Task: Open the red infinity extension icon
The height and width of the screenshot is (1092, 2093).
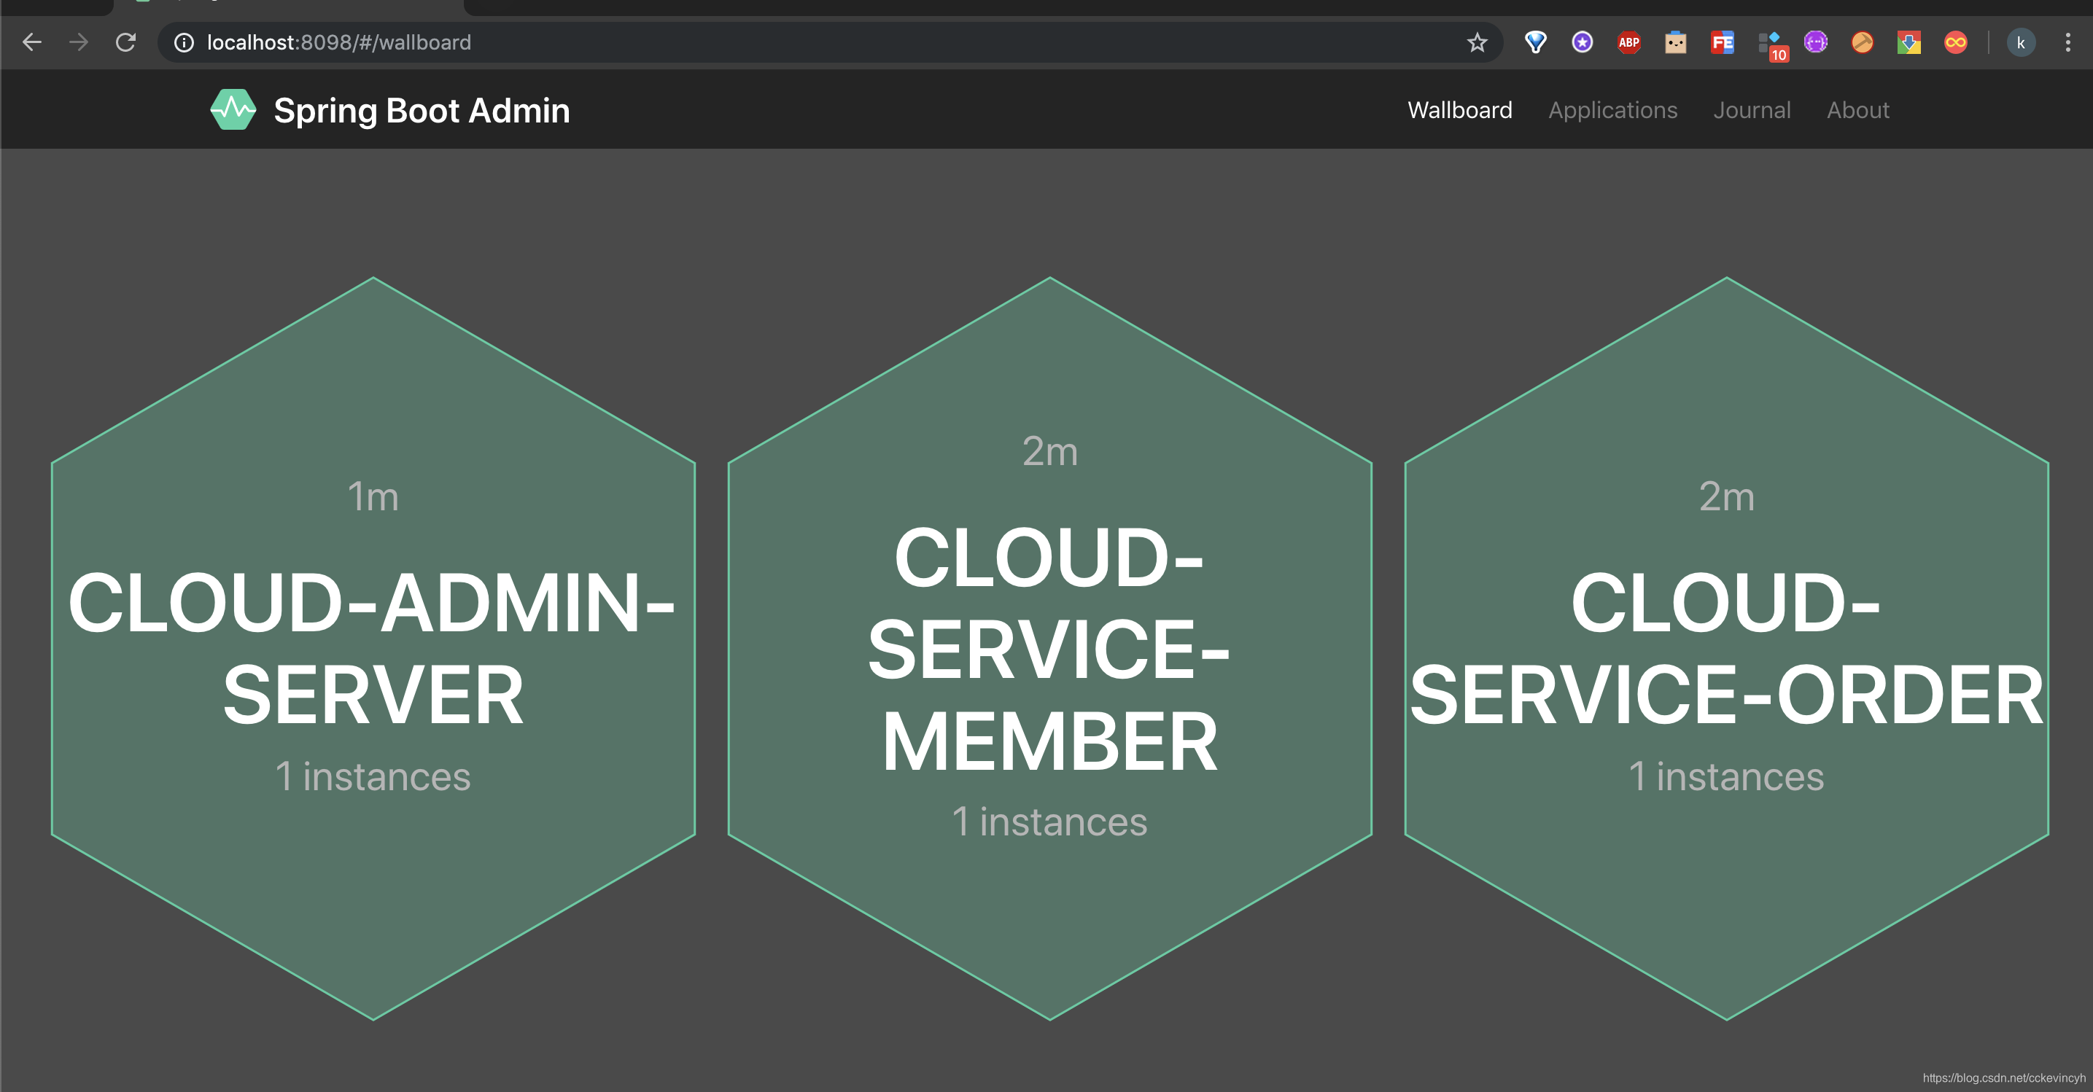Action: click(1956, 42)
